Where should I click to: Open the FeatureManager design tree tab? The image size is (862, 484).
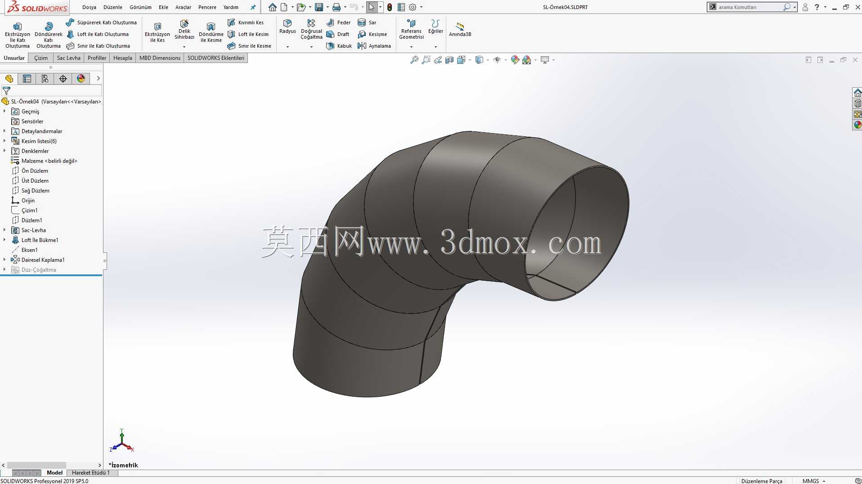point(9,79)
